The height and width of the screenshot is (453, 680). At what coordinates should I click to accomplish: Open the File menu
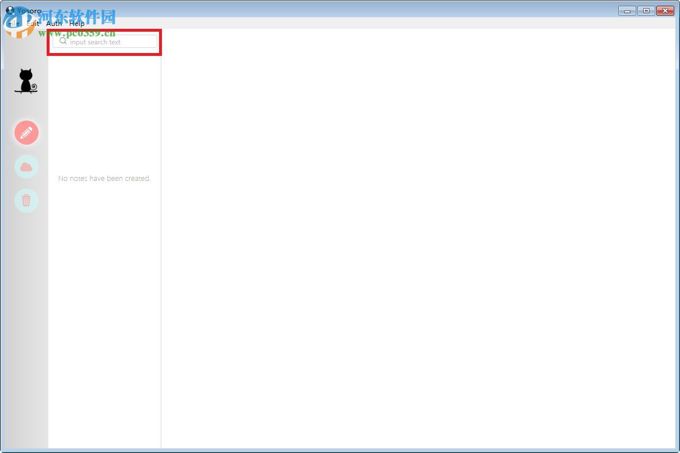[13, 24]
